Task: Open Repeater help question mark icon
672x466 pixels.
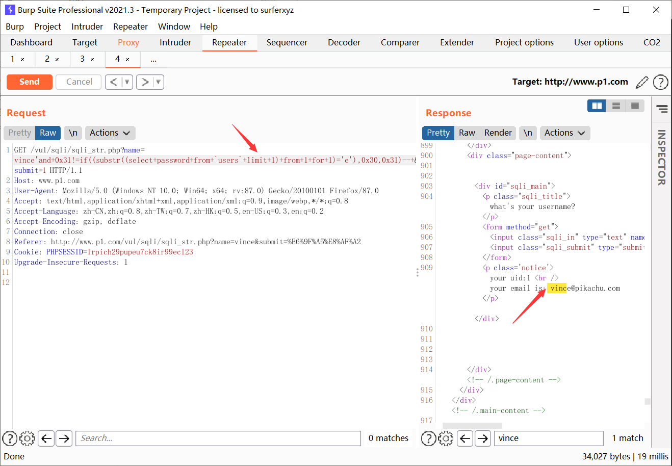Action: [660, 82]
